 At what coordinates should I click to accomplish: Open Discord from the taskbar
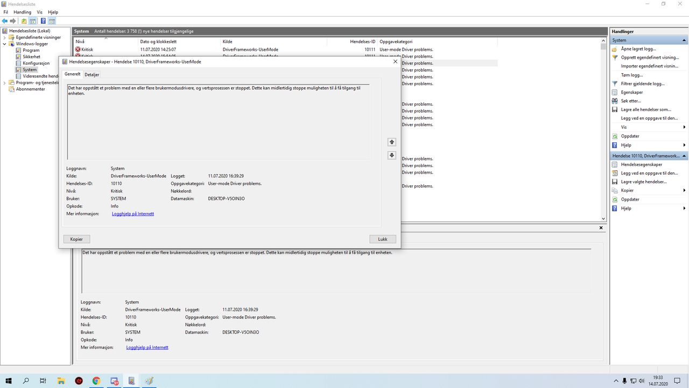pos(114,380)
